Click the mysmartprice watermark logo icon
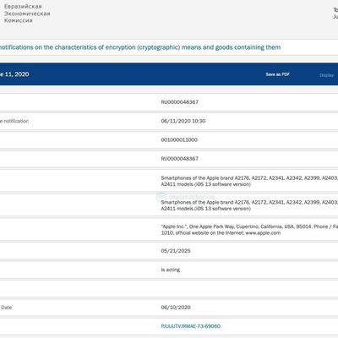 pos(161,196)
